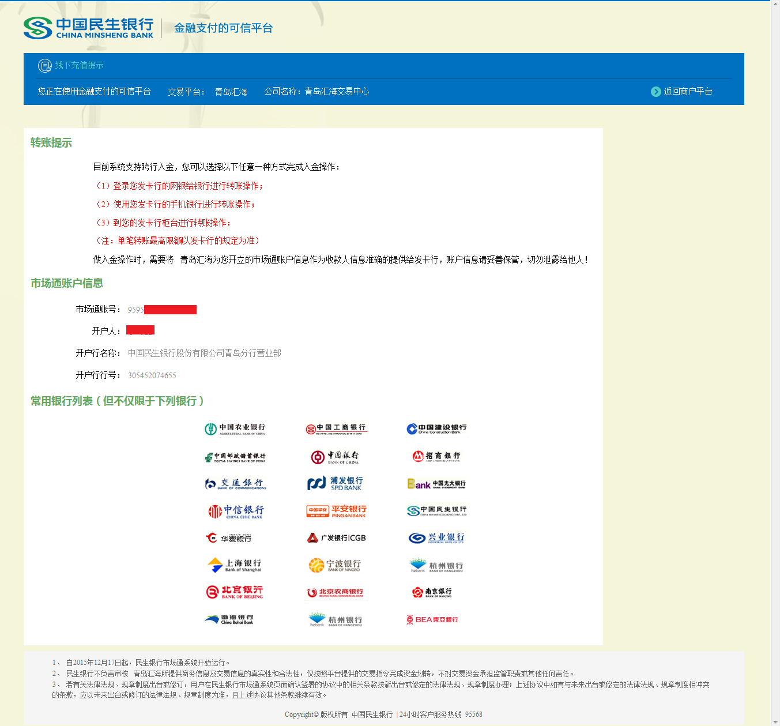Click the 返回商户平台 arrow icon
The width and height of the screenshot is (780, 726).
pyautogui.click(x=655, y=92)
